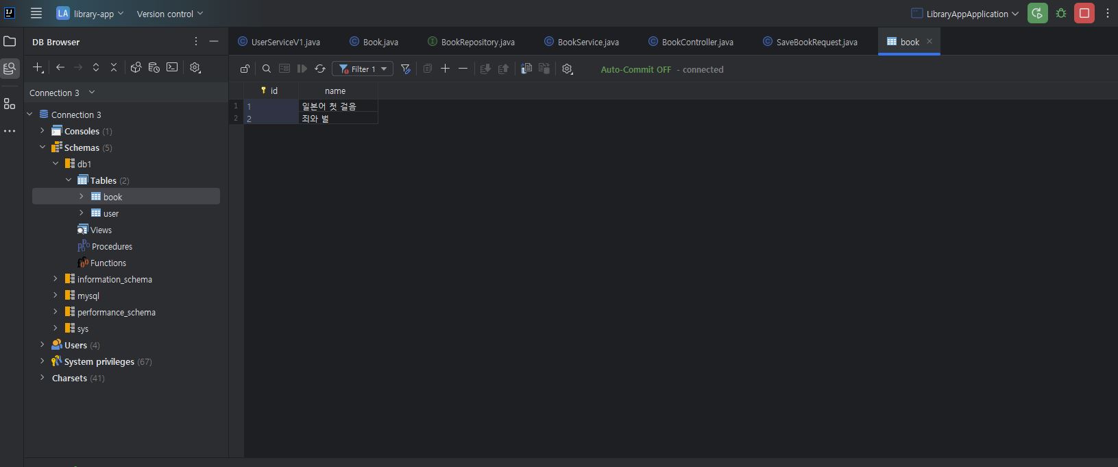Click the plus icon to insert a record
This screenshot has height=467, width=1118.
point(445,69)
